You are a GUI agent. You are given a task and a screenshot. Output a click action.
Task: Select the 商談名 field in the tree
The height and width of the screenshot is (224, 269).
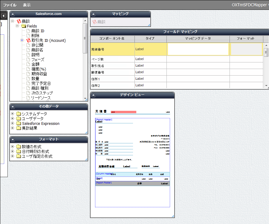37,50
